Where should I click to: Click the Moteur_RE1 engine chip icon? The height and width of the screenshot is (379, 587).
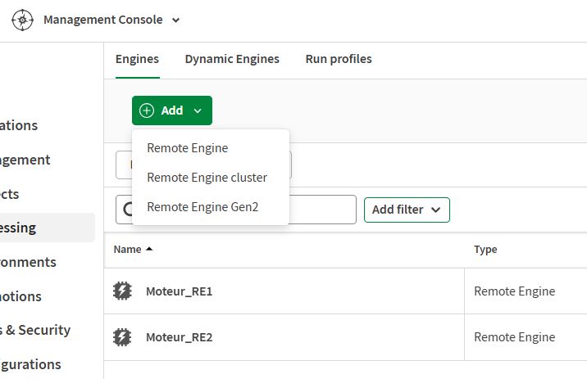point(122,291)
